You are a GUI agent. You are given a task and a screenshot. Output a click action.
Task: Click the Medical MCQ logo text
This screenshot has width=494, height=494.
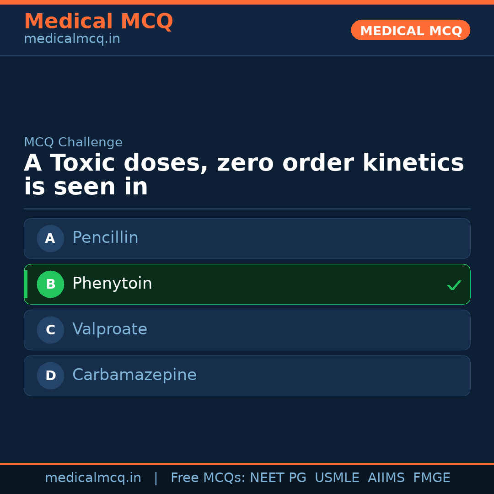tap(98, 21)
